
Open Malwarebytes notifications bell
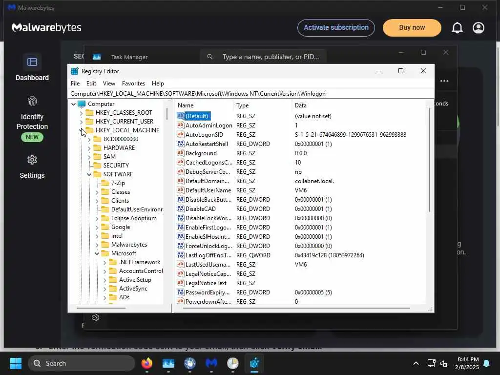tap(457, 28)
